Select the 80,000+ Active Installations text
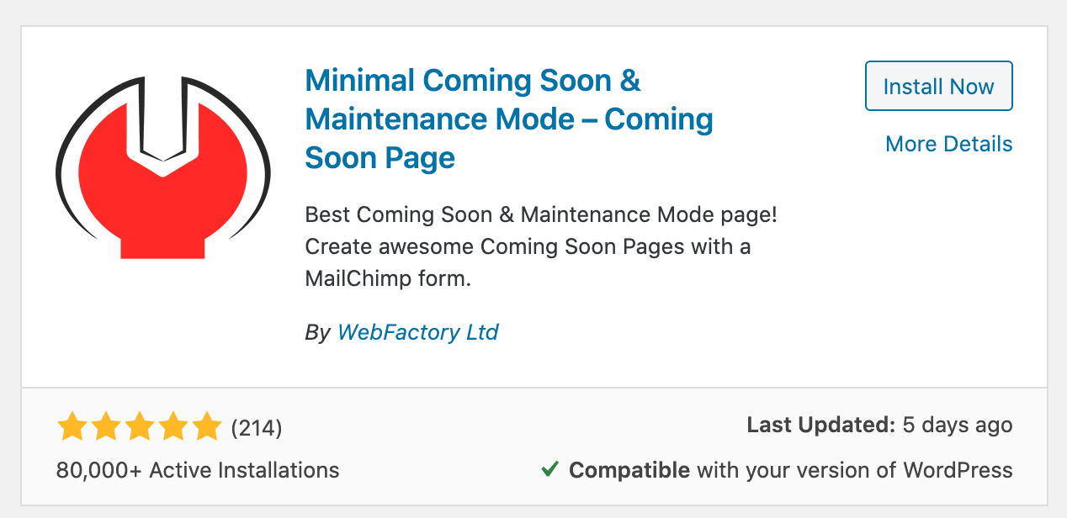The height and width of the screenshot is (518, 1067). click(x=198, y=469)
